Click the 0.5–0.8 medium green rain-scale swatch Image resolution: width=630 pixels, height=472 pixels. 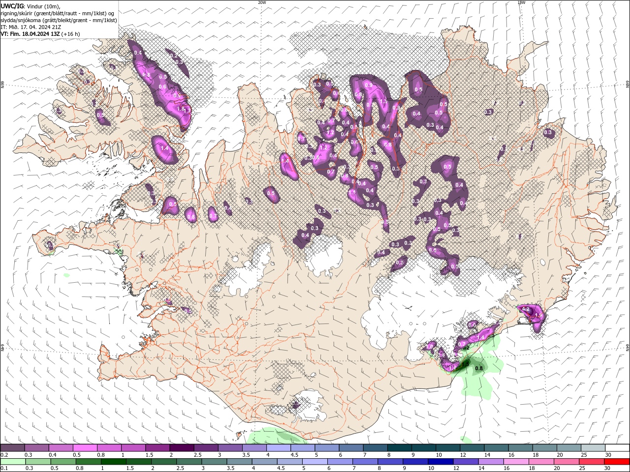tap(63, 462)
